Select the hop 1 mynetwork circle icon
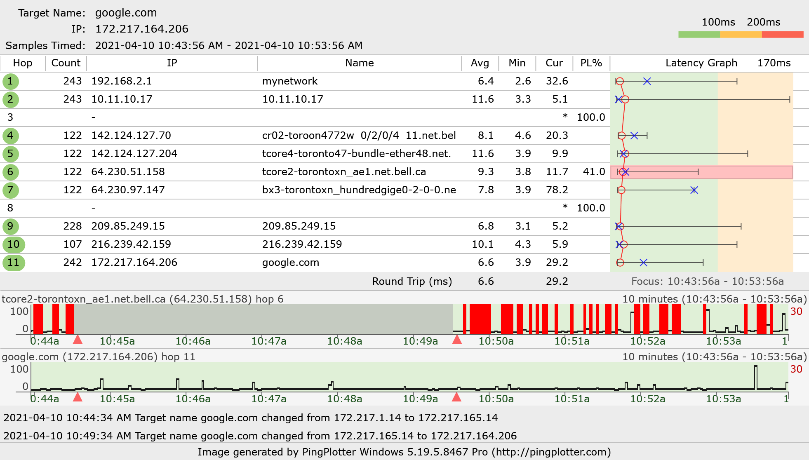Image resolution: width=809 pixels, height=460 pixels. (11, 81)
